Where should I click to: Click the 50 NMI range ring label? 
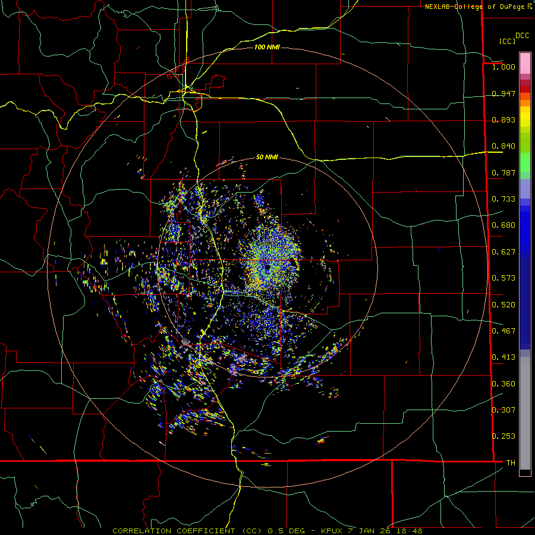tap(267, 158)
